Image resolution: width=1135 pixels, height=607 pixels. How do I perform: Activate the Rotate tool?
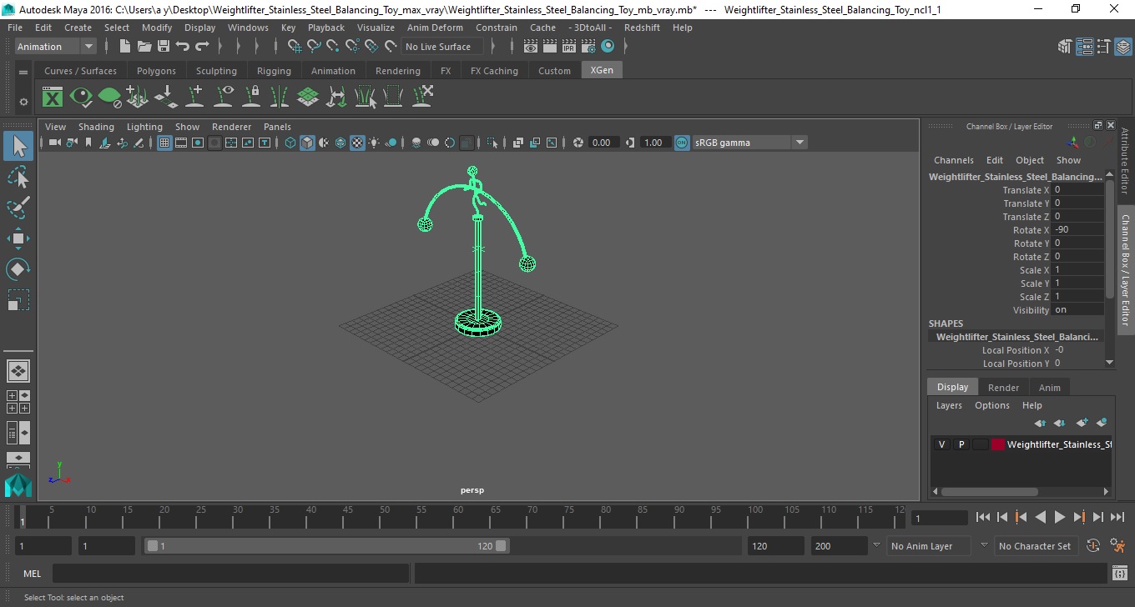[18, 268]
